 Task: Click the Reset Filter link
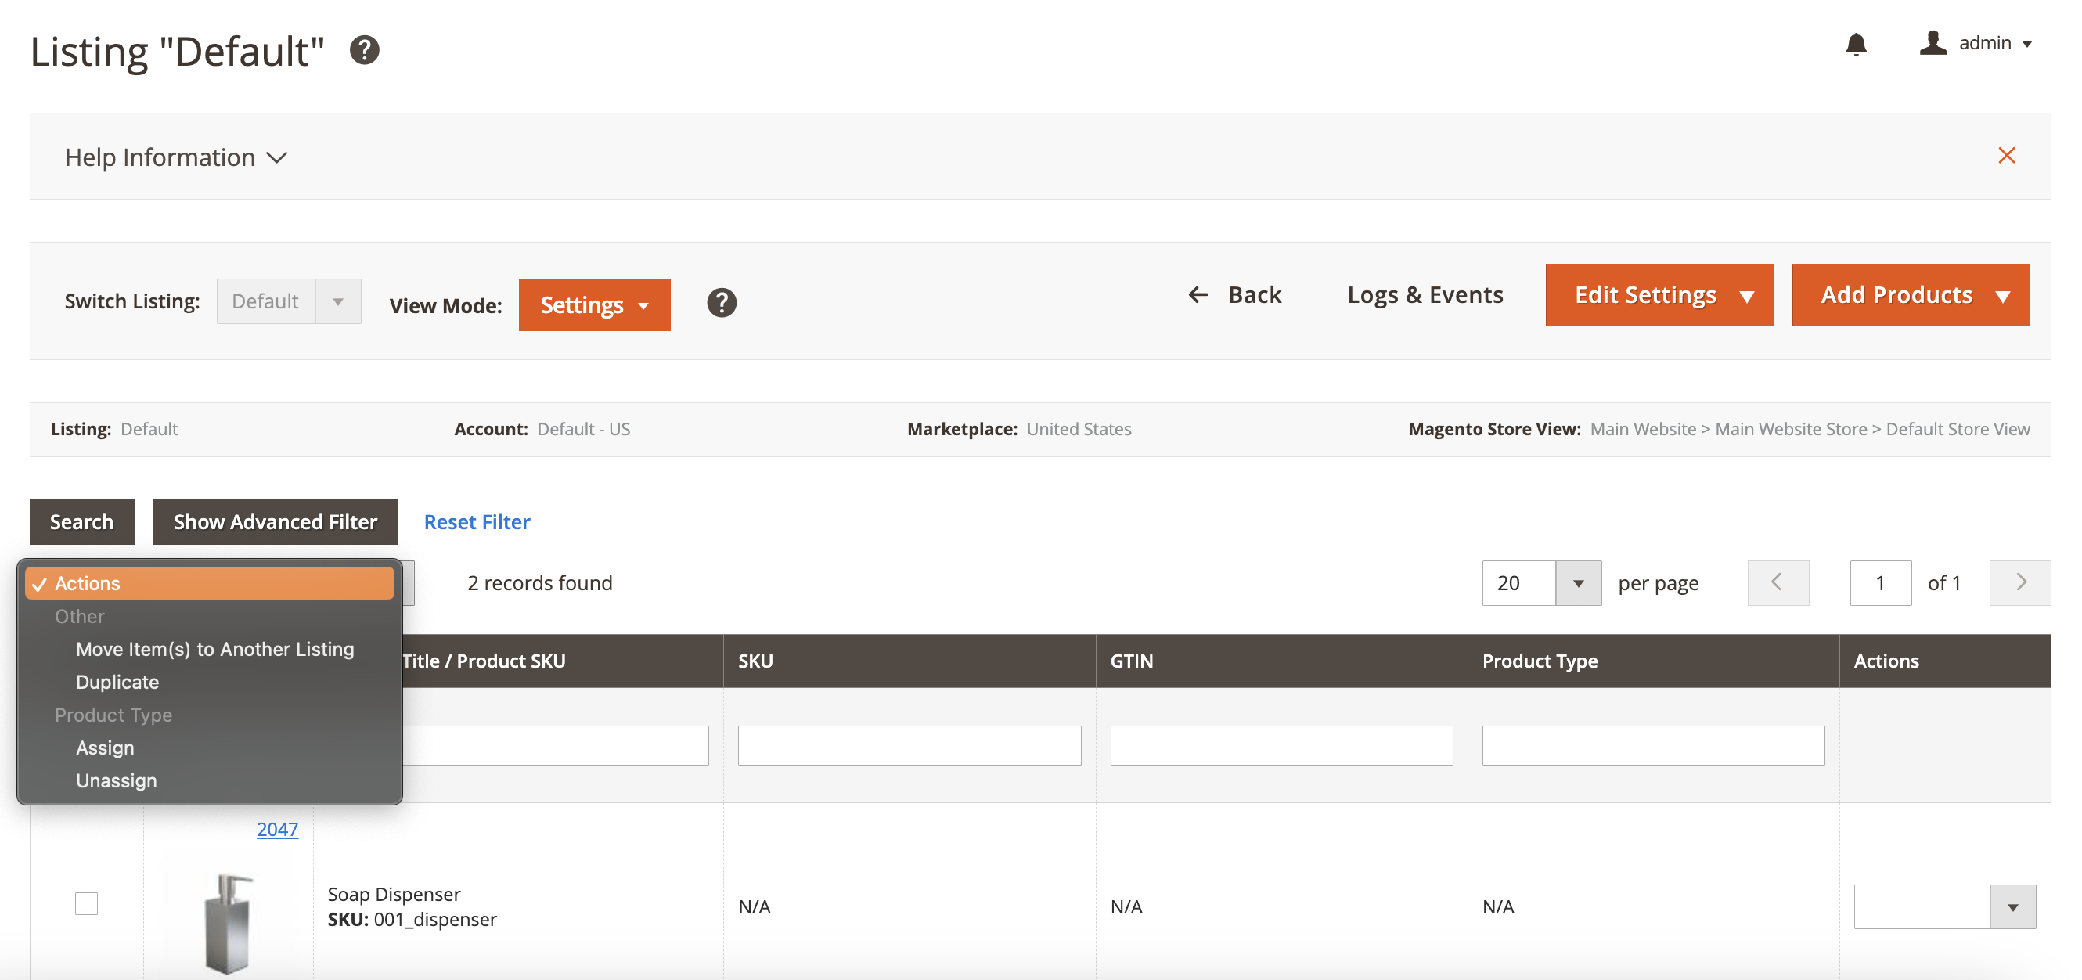(x=477, y=522)
